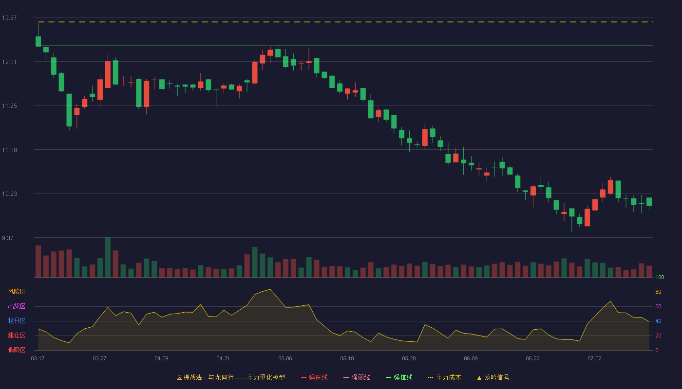Viewport: 682px width, 389px height.
Task: Click the 04-21 date axis label
Action: (223, 358)
